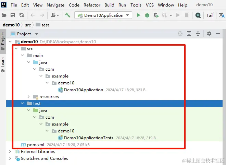226x165 pixels.
Task: Click the Back navigation arrow
Action: coord(33,15)
